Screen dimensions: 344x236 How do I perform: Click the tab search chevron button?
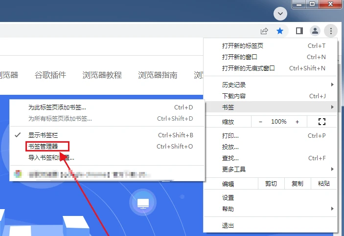tap(280, 14)
